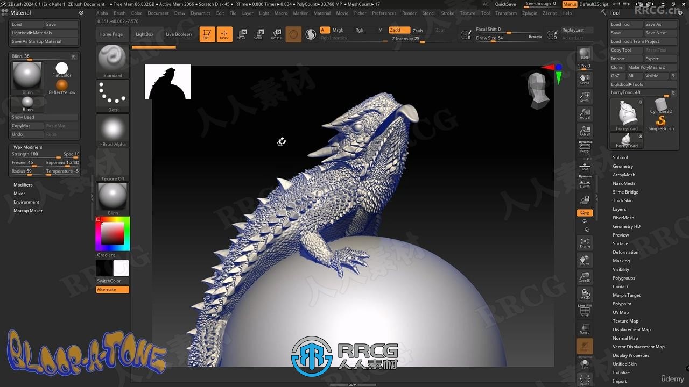
Task: Activate the Edit mode button
Action: 207,34
